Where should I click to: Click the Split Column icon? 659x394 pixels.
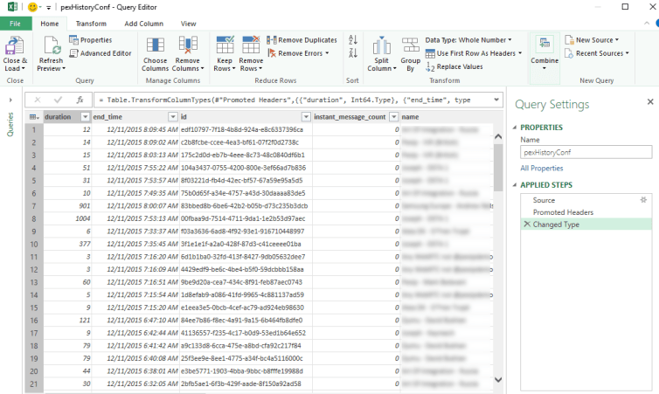381,47
